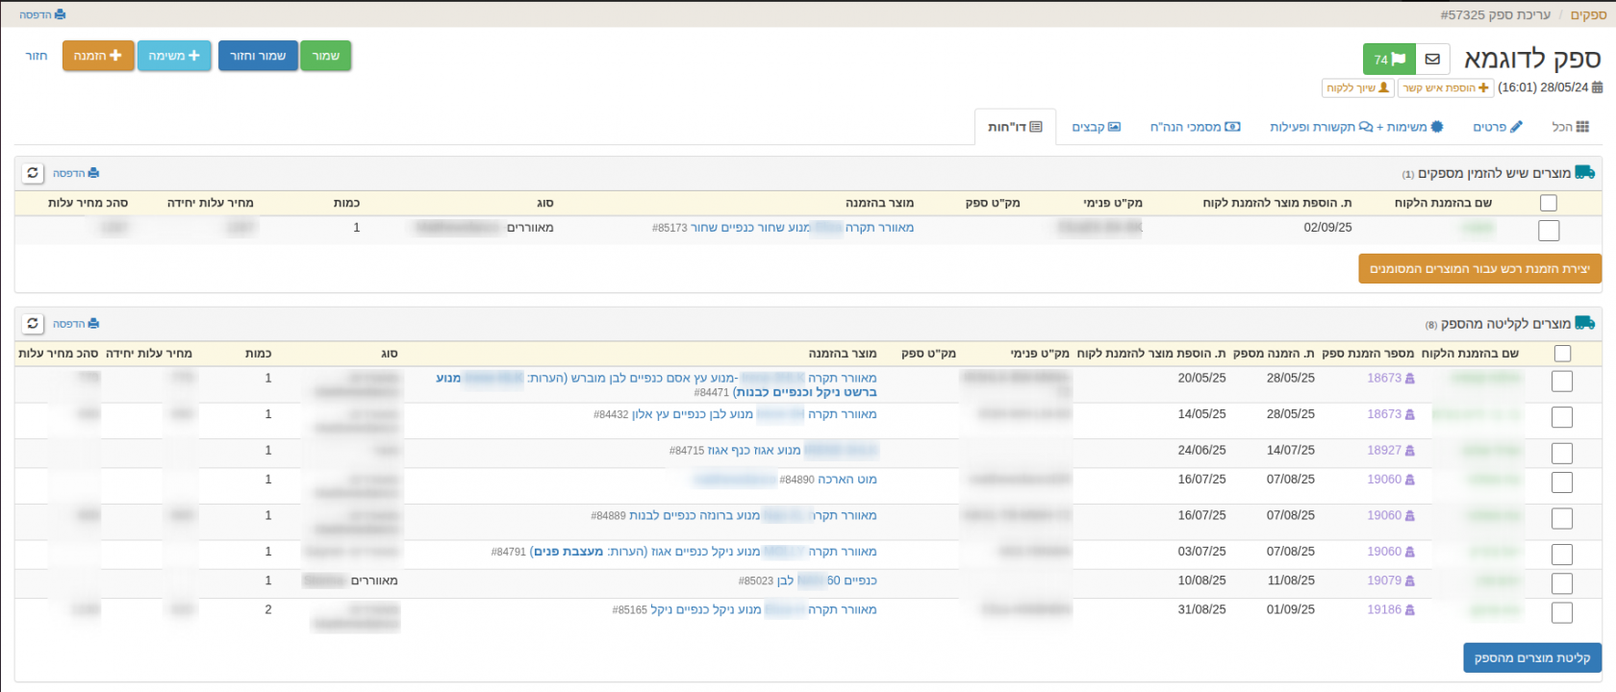This screenshot has width=1616, height=692.
Task: Click 'ספקים' breadcrumb link
Action: 1588,14
